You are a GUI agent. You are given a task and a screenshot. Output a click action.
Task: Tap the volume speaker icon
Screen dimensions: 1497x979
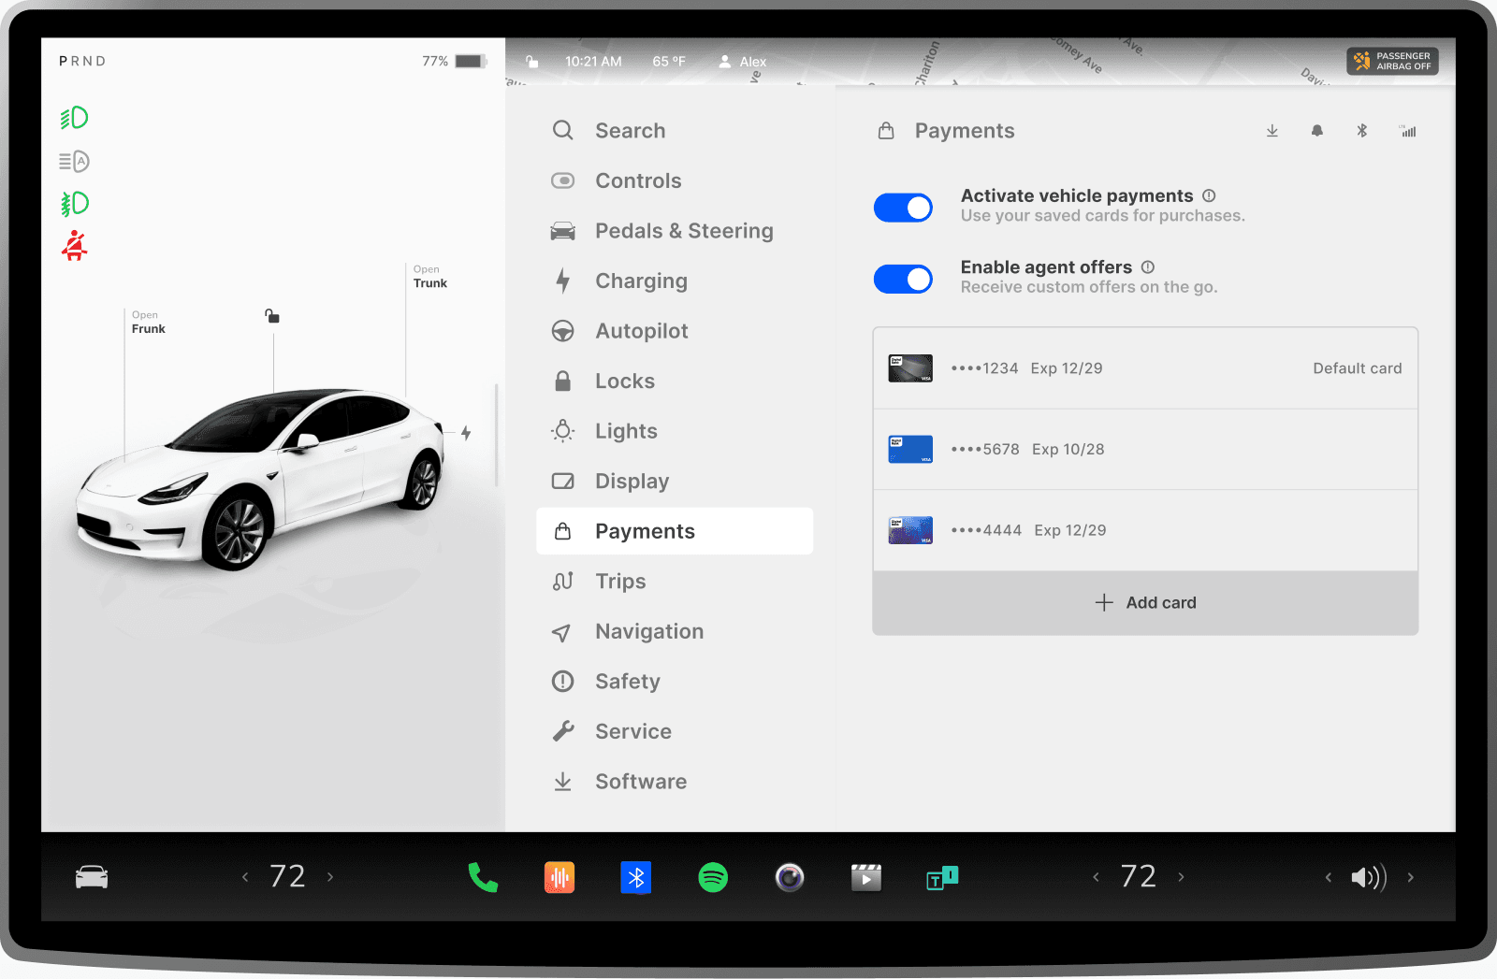point(1368,877)
